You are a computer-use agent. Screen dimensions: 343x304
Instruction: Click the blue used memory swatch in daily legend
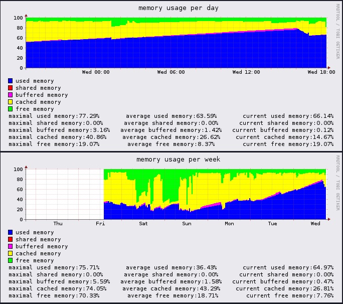pos(11,81)
